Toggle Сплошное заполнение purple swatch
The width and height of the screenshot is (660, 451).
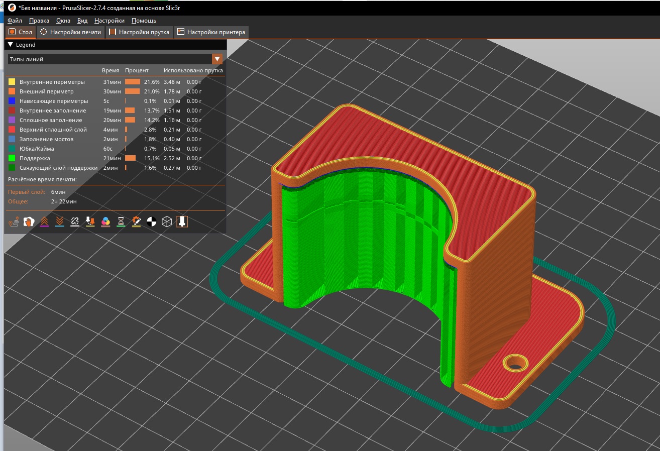click(x=12, y=120)
